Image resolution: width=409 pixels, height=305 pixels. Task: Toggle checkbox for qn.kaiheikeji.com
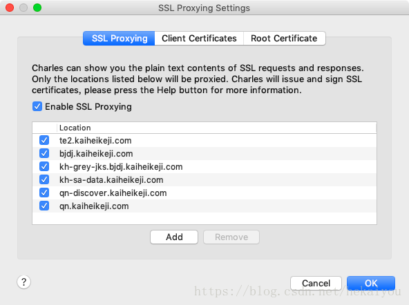[x=44, y=206]
